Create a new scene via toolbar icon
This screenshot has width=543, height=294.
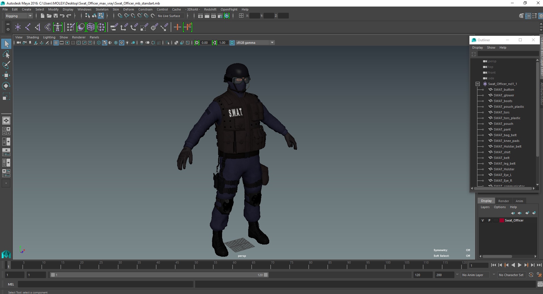[x=42, y=16]
